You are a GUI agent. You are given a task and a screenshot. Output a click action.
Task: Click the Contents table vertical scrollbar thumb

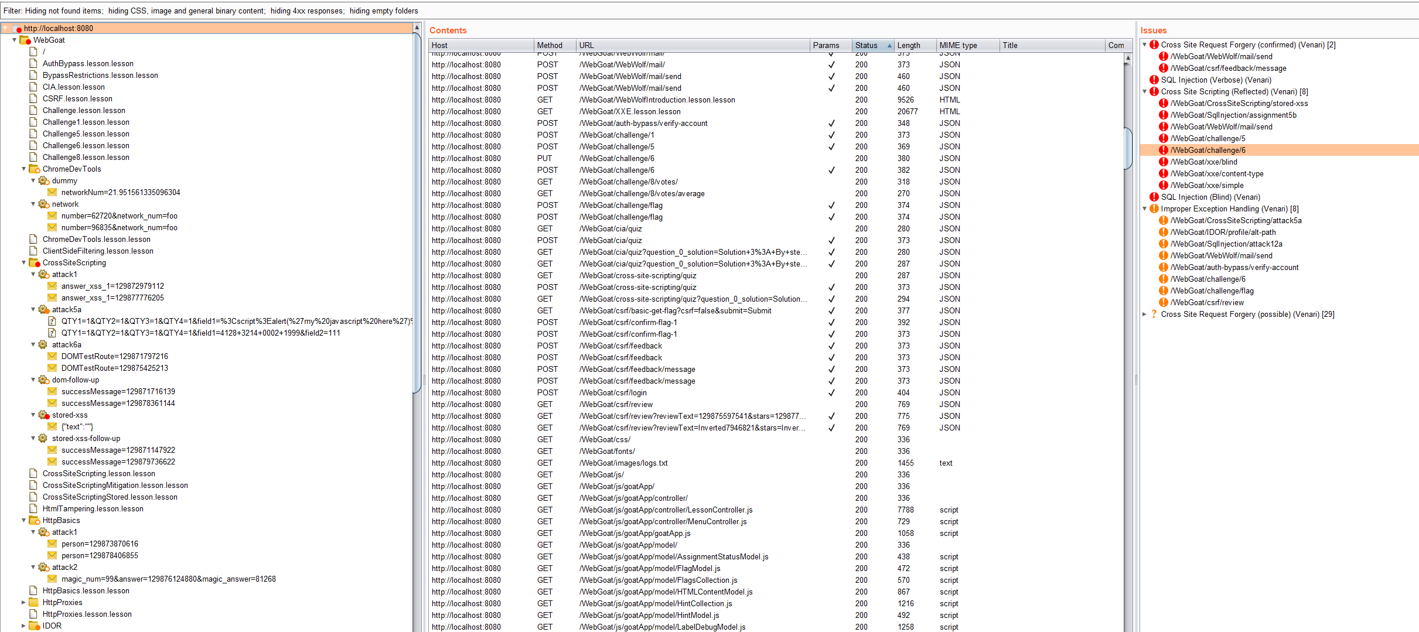coord(1128,148)
